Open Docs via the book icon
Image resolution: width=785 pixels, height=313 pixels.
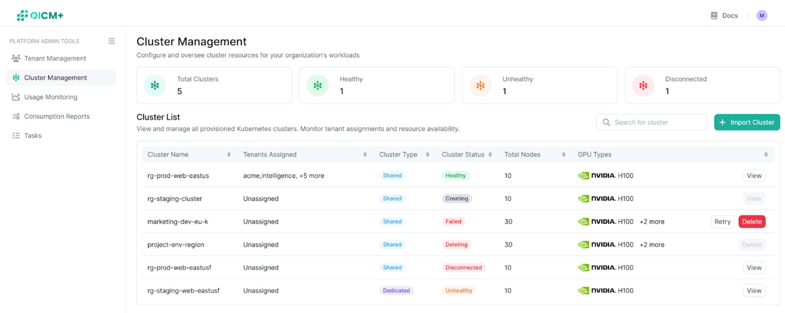714,15
